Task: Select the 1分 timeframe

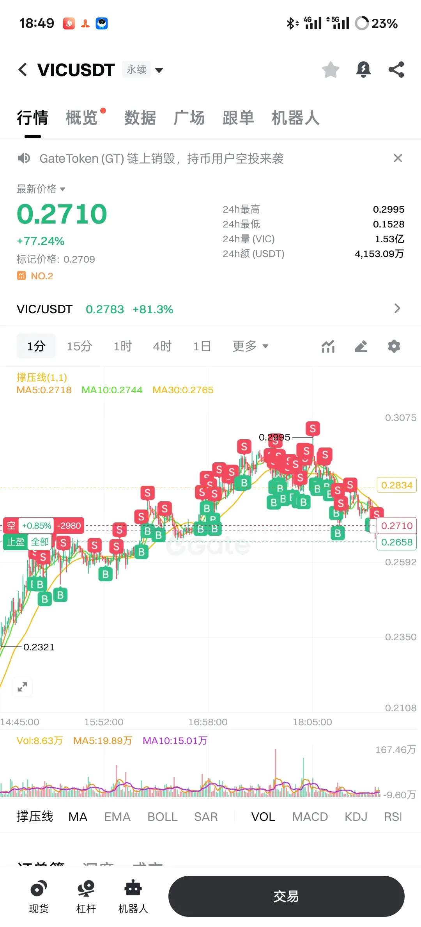Action: point(36,346)
